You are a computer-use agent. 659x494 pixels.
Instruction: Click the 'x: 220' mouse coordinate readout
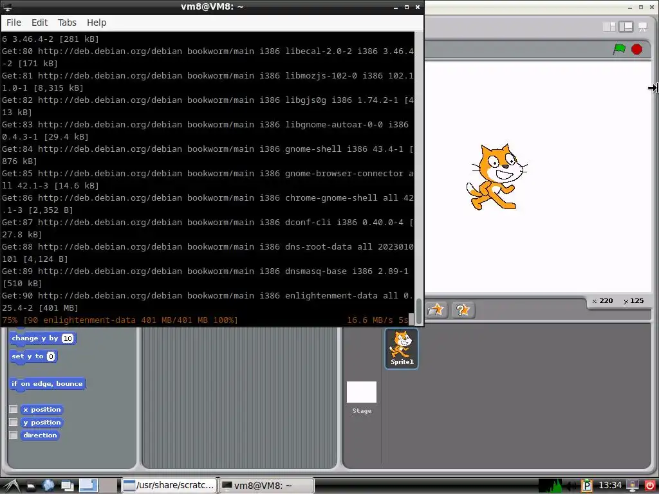(602, 301)
